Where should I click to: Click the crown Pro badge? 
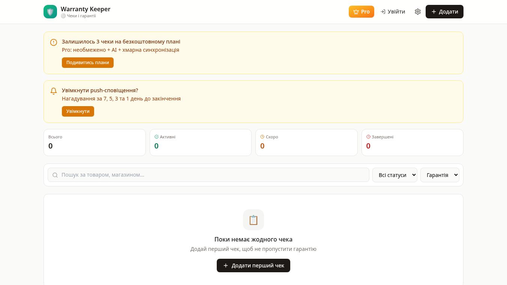click(x=361, y=12)
